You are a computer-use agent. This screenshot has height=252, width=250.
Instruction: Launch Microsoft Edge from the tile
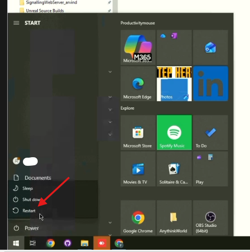[138, 84]
